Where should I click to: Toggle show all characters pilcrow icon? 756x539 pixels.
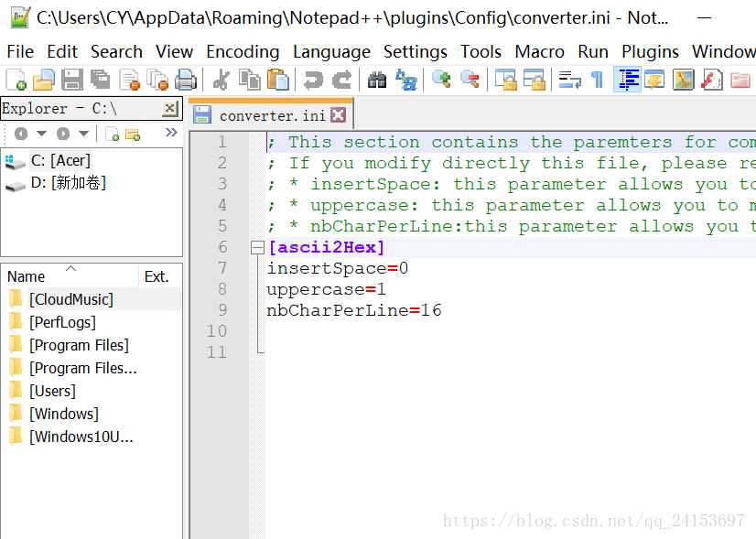click(597, 80)
